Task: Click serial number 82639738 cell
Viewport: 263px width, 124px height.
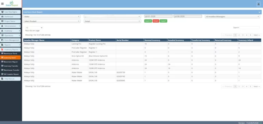Action: 130,72
